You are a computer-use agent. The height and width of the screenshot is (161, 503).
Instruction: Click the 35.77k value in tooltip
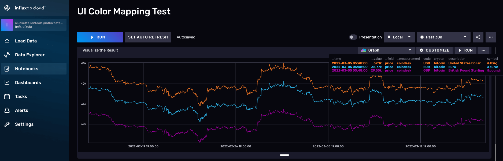pos(376,67)
